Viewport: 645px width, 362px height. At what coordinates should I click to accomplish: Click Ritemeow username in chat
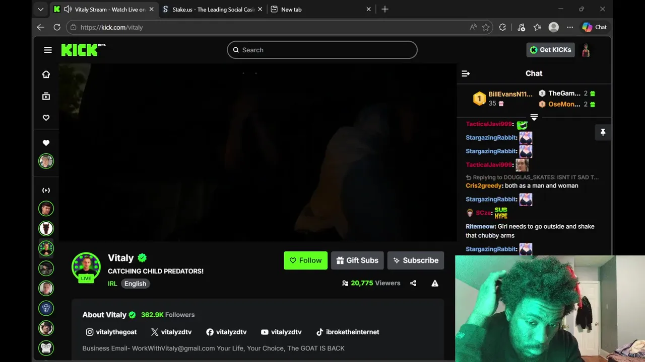pos(481,226)
